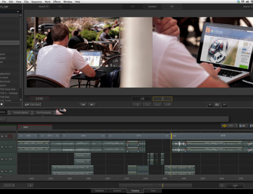Toggle the red patch button on video track

click(x=10, y=136)
